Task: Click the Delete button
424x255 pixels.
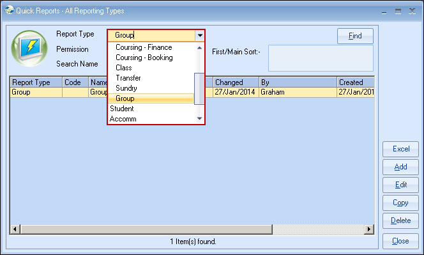Action: pyautogui.click(x=400, y=220)
